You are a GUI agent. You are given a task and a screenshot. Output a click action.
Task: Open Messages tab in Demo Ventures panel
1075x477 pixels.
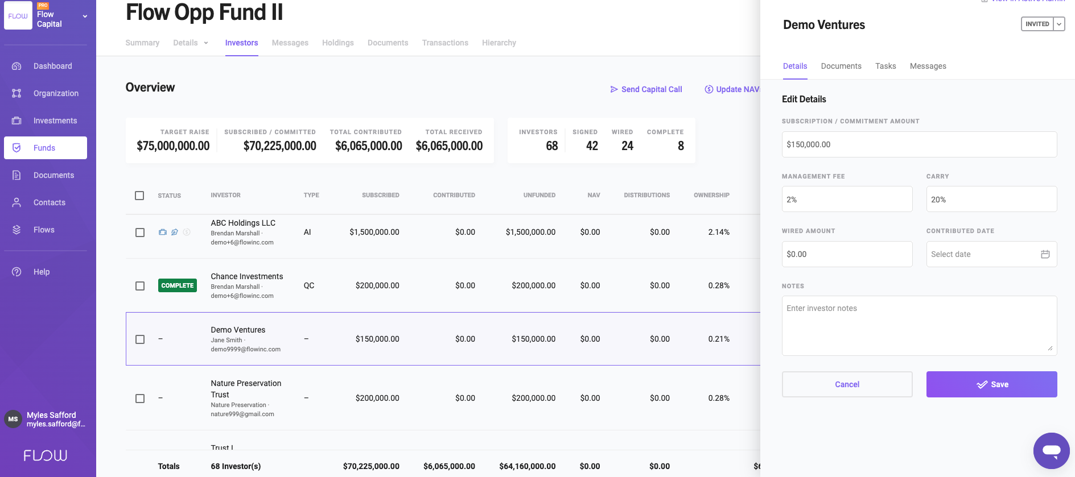928,66
